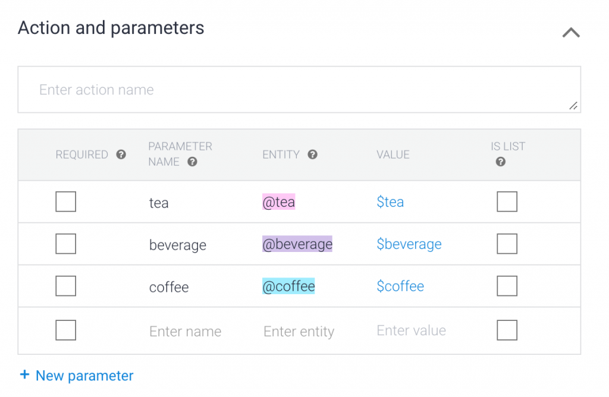609x397 pixels.
Task: Click the plus icon for New parameter
Action: point(24,375)
